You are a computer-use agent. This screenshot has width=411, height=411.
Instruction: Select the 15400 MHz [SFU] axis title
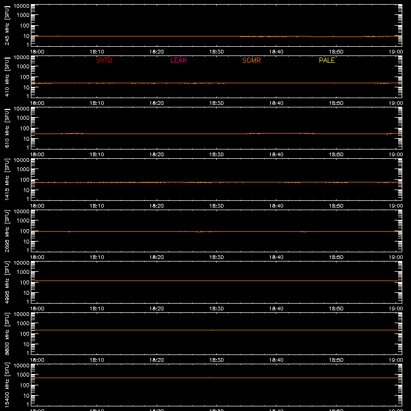pyautogui.click(x=7, y=385)
